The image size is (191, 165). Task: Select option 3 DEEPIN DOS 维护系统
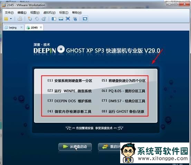tap(69, 101)
